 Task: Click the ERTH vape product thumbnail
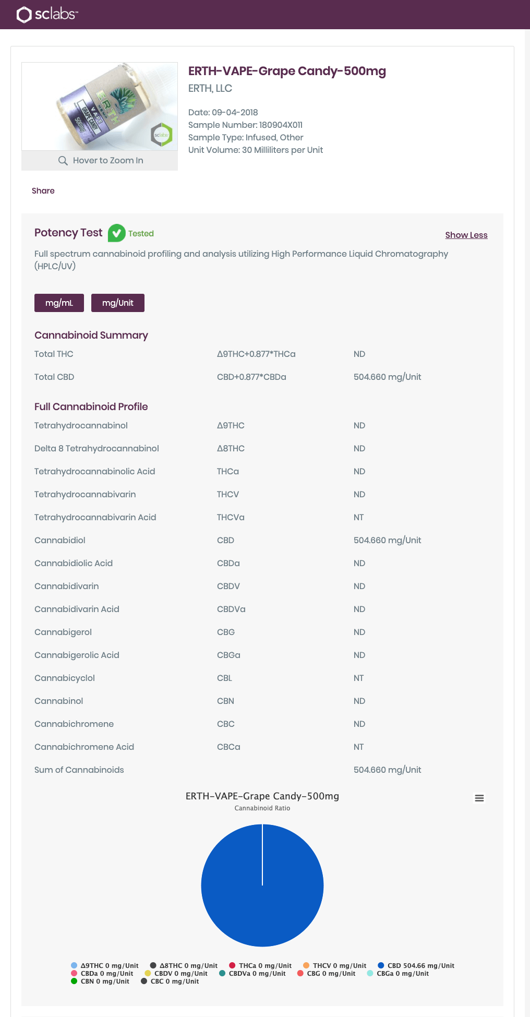(x=99, y=106)
